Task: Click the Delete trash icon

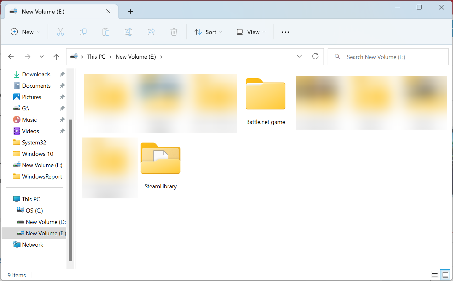Action: [x=174, y=32]
